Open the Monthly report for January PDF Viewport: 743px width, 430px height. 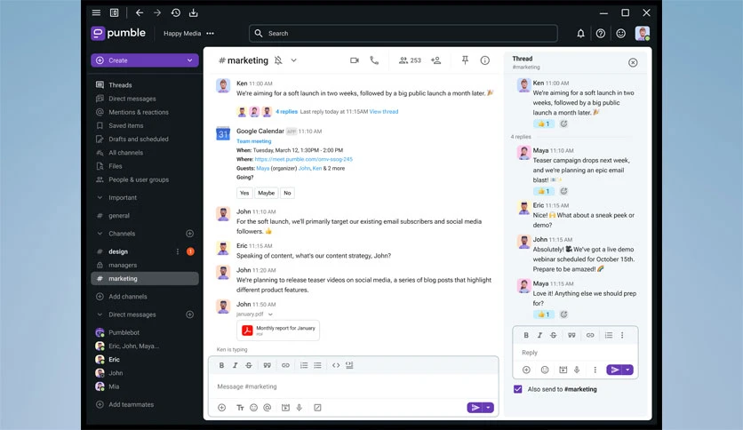click(x=278, y=330)
